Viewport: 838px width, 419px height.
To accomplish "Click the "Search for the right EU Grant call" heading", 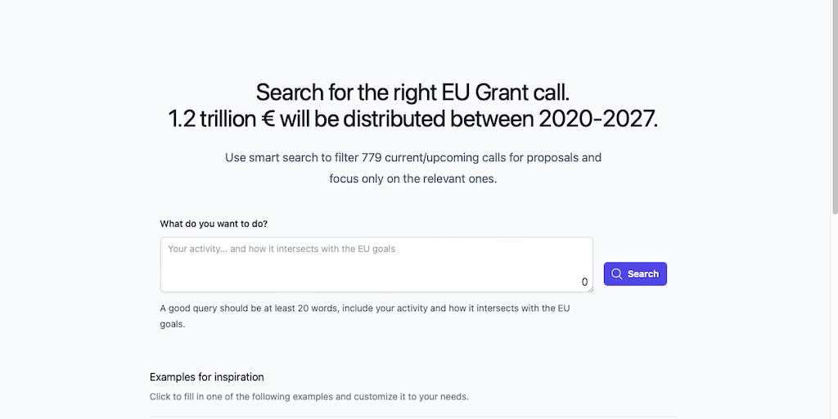I will 412,92.
